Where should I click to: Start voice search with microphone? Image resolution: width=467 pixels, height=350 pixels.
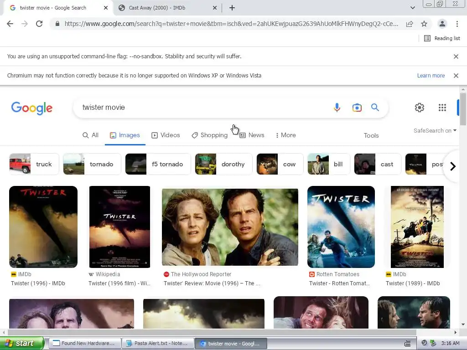tap(337, 108)
